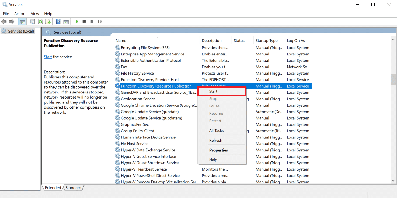Click the Refresh toolbar icon
The height and width of the screenshot is (198, 397).
(x=40, y=22)
